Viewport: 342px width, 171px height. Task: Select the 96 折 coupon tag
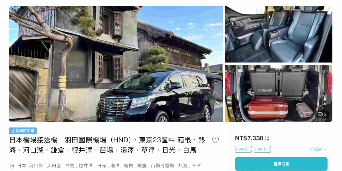[243, 149]
